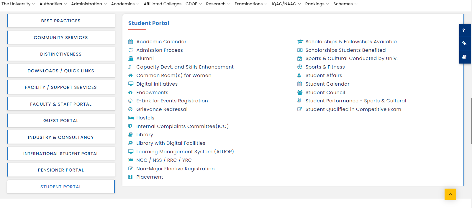Open the Placement link
The image size is (472, 208).
point(150,177)
